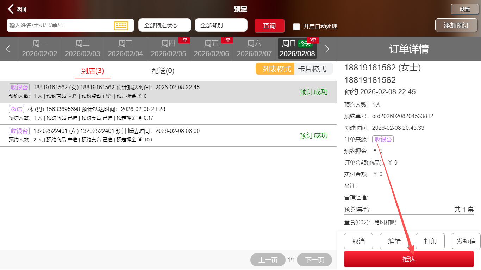Click the red 查询 button

tap(269, 26)
